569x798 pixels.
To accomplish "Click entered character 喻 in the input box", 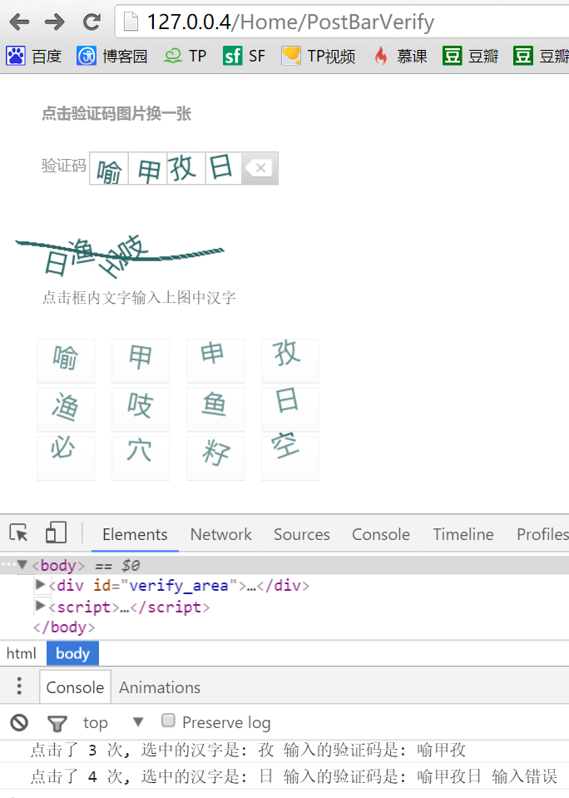I will click(109, 170).
